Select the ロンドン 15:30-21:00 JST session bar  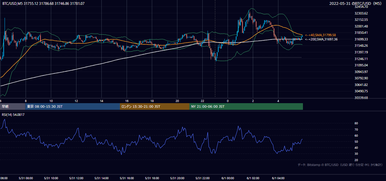coord(155,106)
